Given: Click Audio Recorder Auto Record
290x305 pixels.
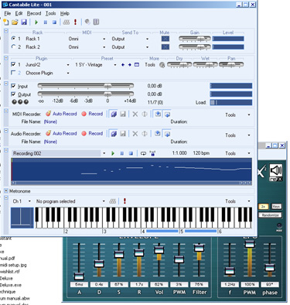Looking at the screenshot, I should coord(61,133).
